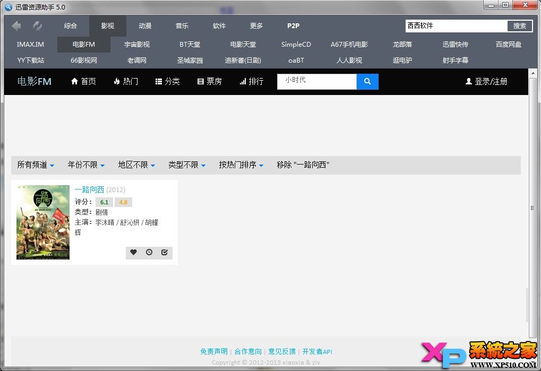The height and width of the screenshot is (371, 541).
Task: Open 逛电驴 site shortcut
Action: [402, 61]
